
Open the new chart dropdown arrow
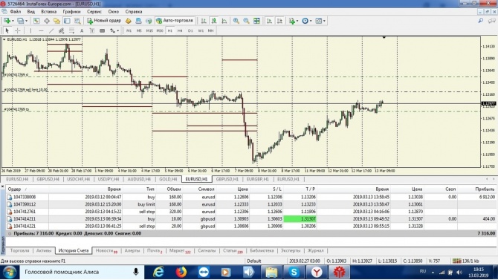[13, 21]
